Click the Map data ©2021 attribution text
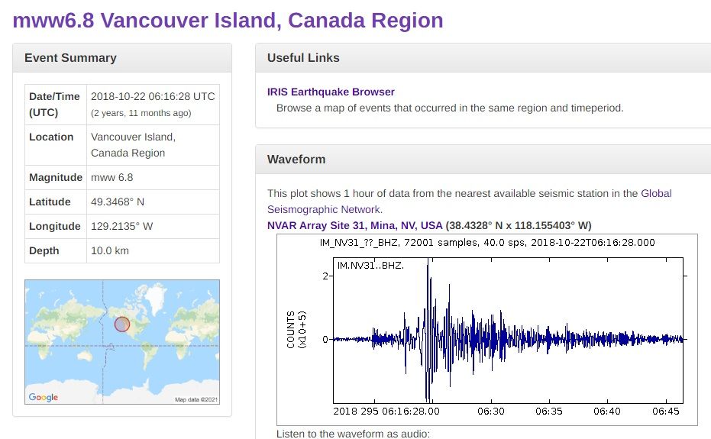Screen dimensions: 711x439 [x=196, y=399]
